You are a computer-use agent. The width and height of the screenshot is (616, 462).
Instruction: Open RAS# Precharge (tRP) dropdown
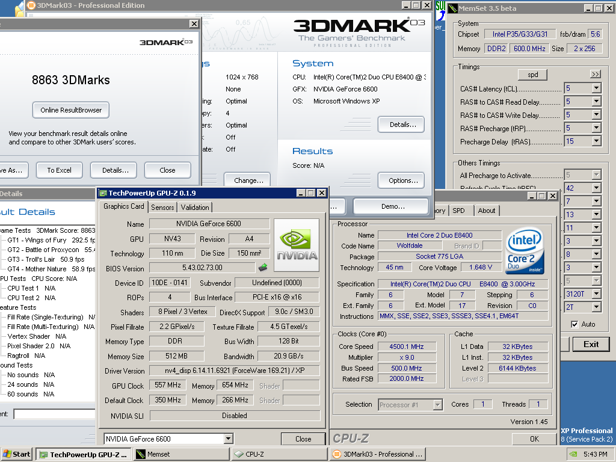click(x=596, y=128)
